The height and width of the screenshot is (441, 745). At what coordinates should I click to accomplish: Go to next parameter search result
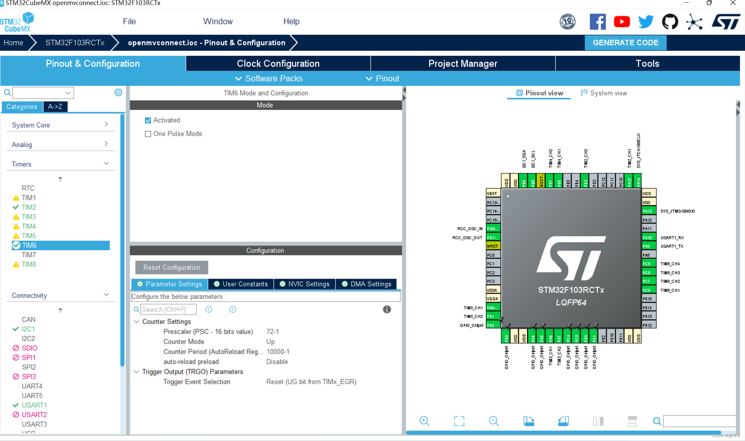coord(233,309)
